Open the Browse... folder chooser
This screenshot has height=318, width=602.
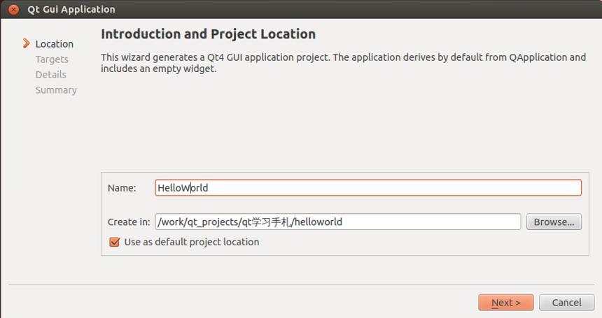click(554, 222)
